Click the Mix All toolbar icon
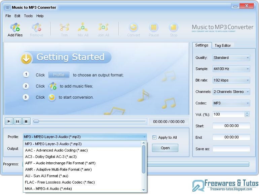The image size is (259, 195). [x=83, y=28]
